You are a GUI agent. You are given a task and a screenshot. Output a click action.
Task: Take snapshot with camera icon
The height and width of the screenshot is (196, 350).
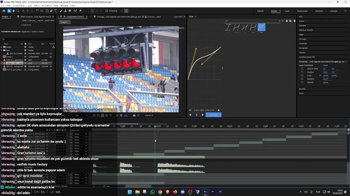coord(134,115)
